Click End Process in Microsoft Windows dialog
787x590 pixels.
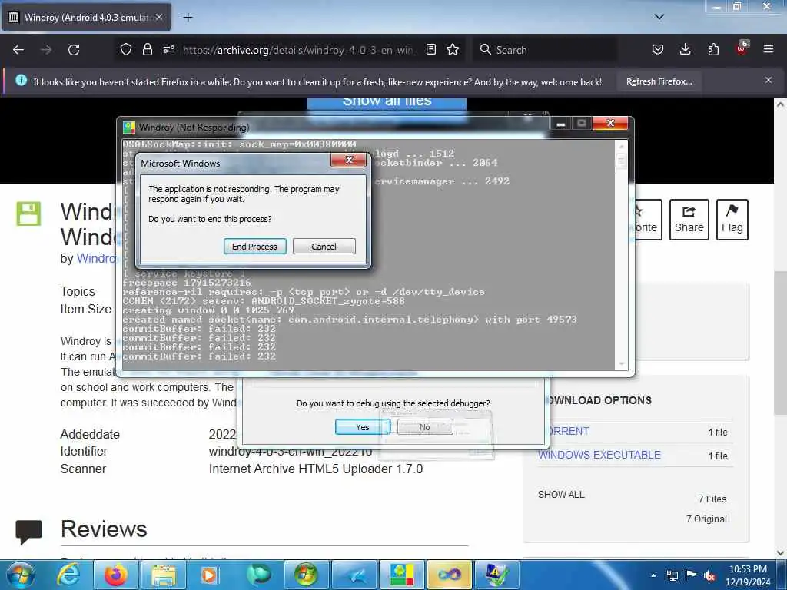pyautogui.click(x=254, y=247)
